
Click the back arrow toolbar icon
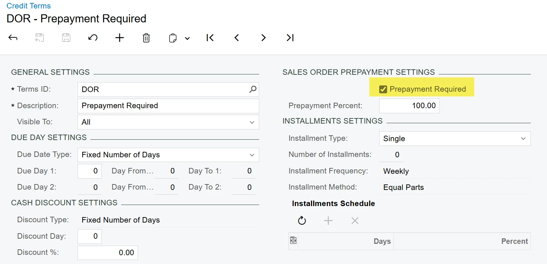13,38
